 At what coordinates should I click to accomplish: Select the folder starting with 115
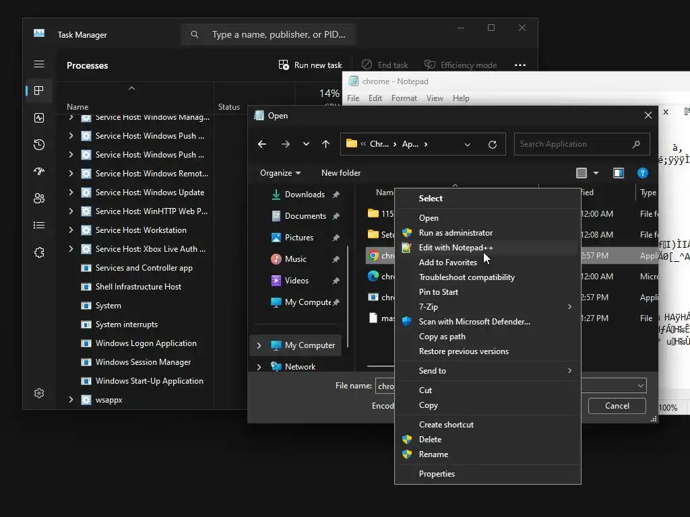pyautogui.click(x=381, y=213)
